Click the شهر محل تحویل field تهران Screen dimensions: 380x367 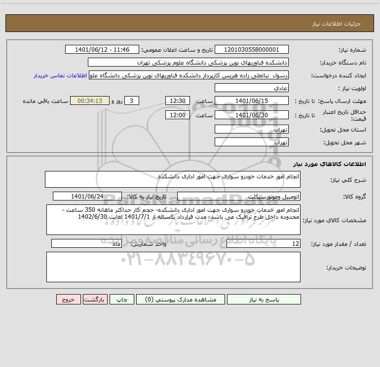pos(252,142)
